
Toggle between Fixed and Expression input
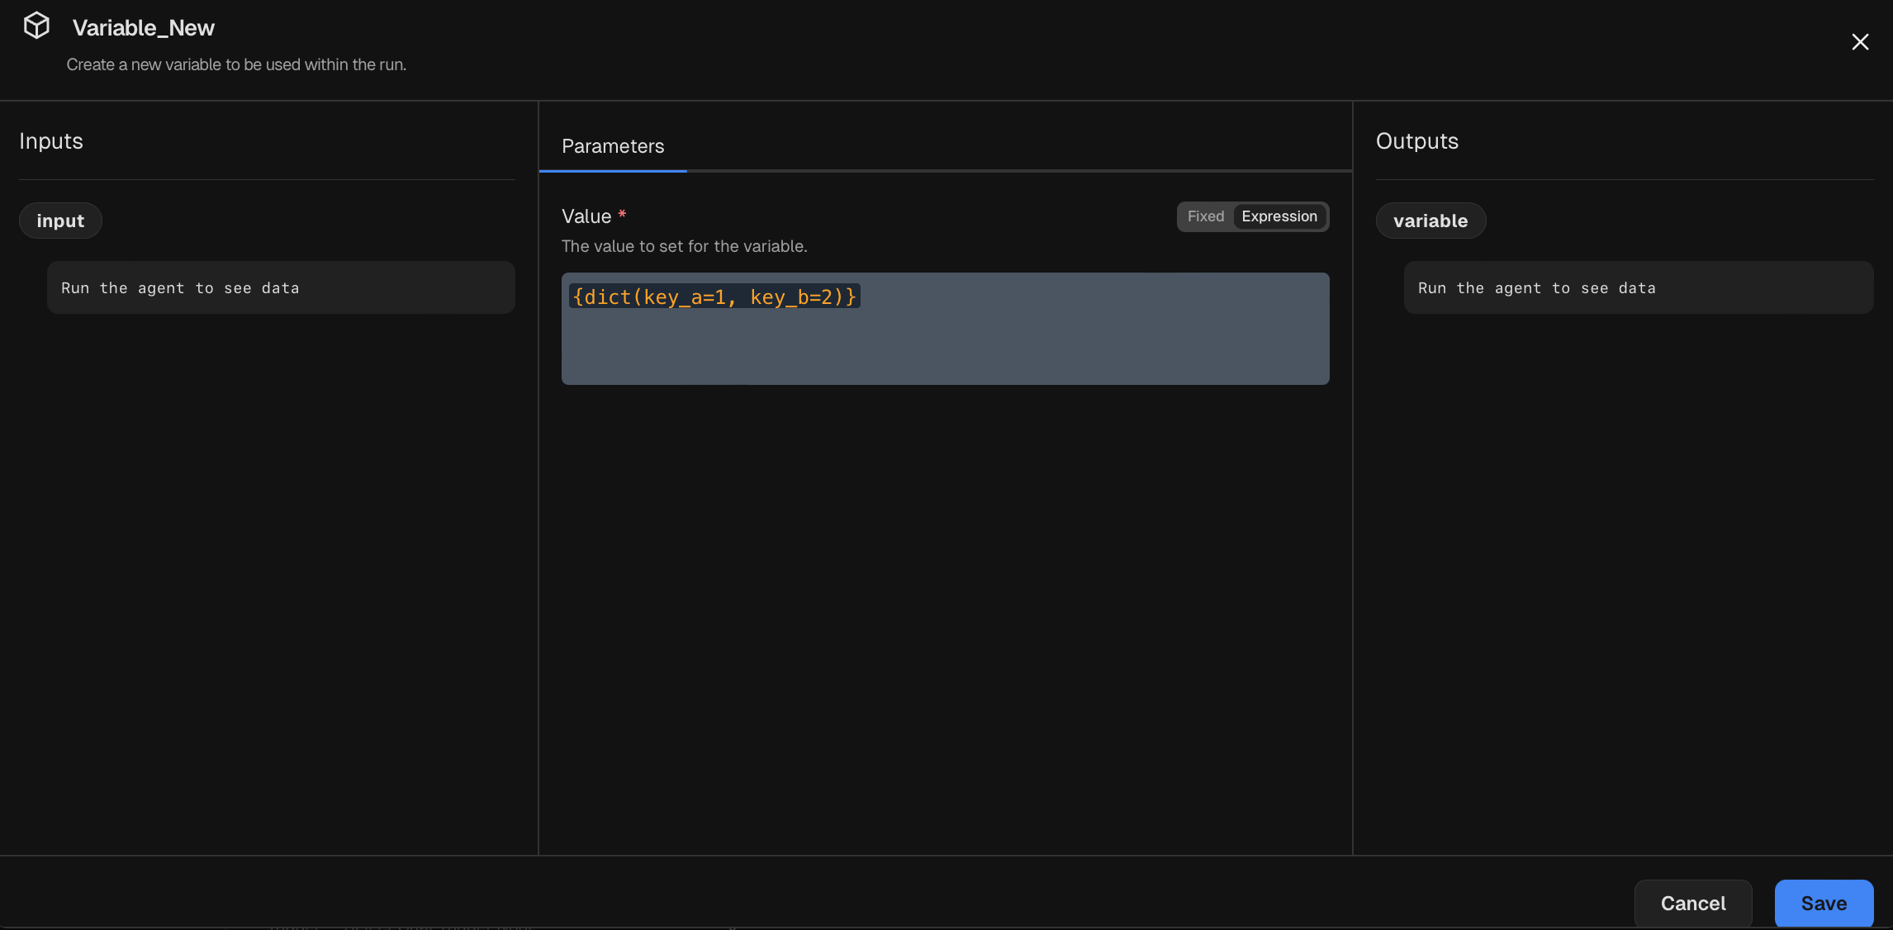click(x=1252, y=216)
